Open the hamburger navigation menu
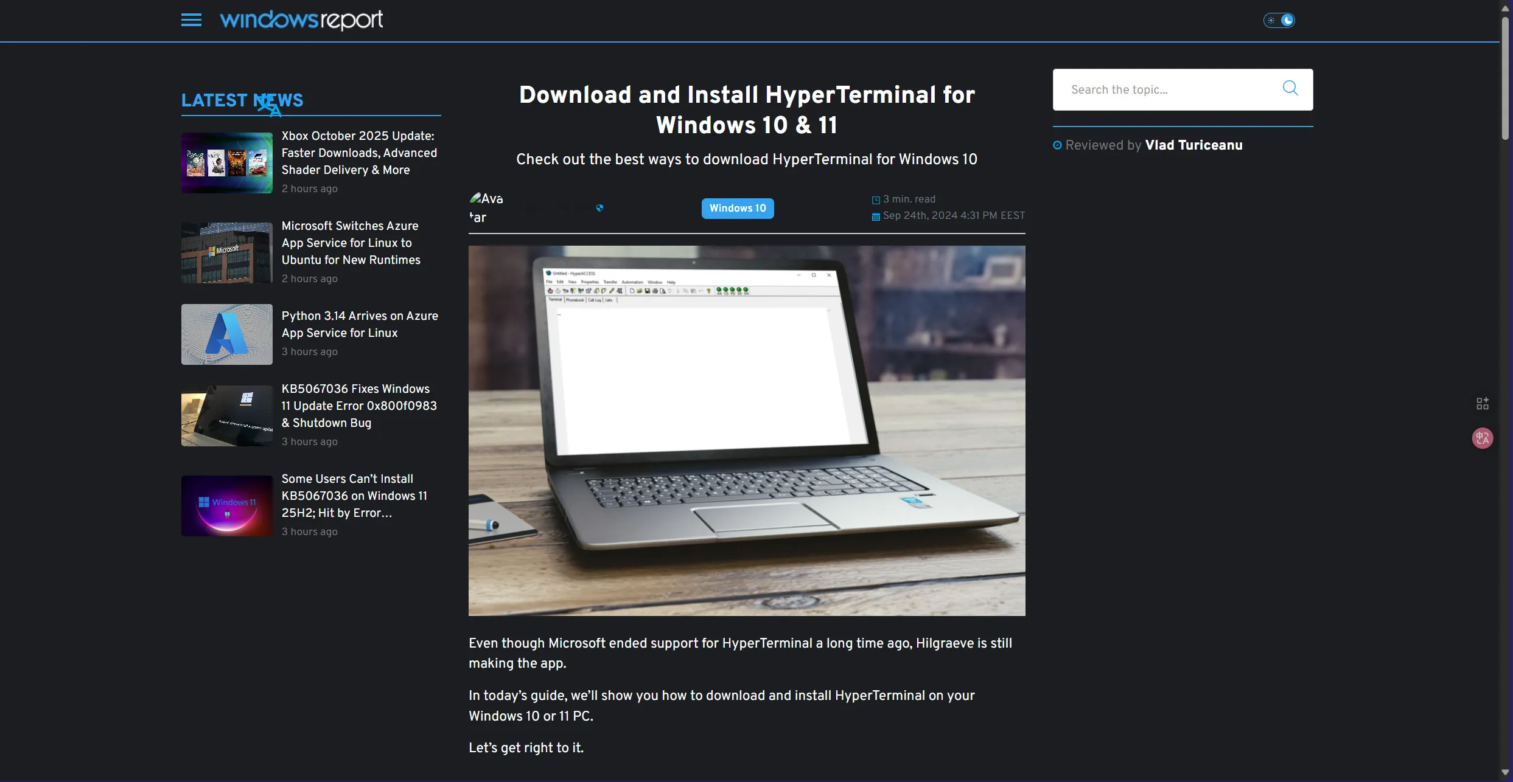This screenshot has width=1513, height=782. pos(191,20)
